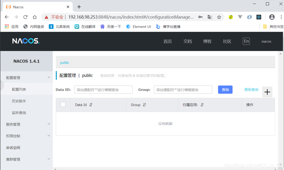
Task: Open the Element UI bookmark icon
Action: [x=128, y=26]
